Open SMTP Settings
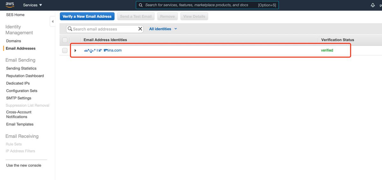The width and height of the screenshot is (382, 180). pyautogui.click(x=19, y=98)
